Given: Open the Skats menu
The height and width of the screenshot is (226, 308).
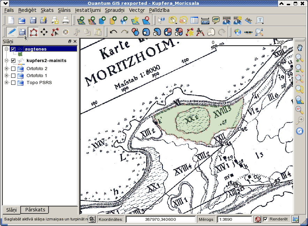Looking at the screenshot, I should point(47,10).
